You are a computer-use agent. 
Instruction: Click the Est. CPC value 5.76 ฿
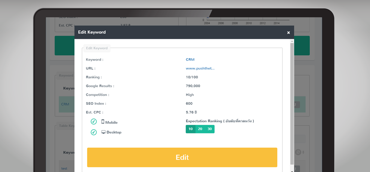point(191,112)
